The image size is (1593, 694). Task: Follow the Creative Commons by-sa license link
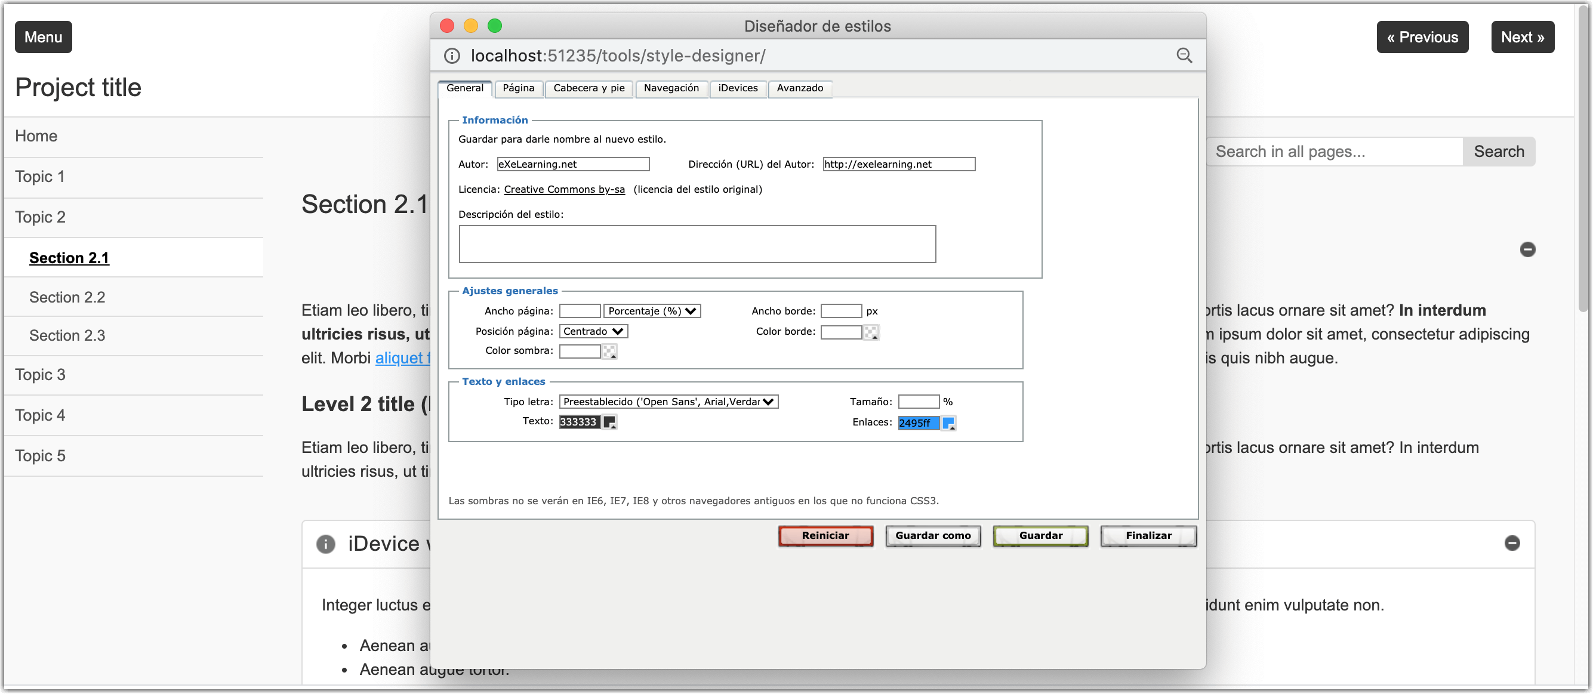[x=564, y=189]
